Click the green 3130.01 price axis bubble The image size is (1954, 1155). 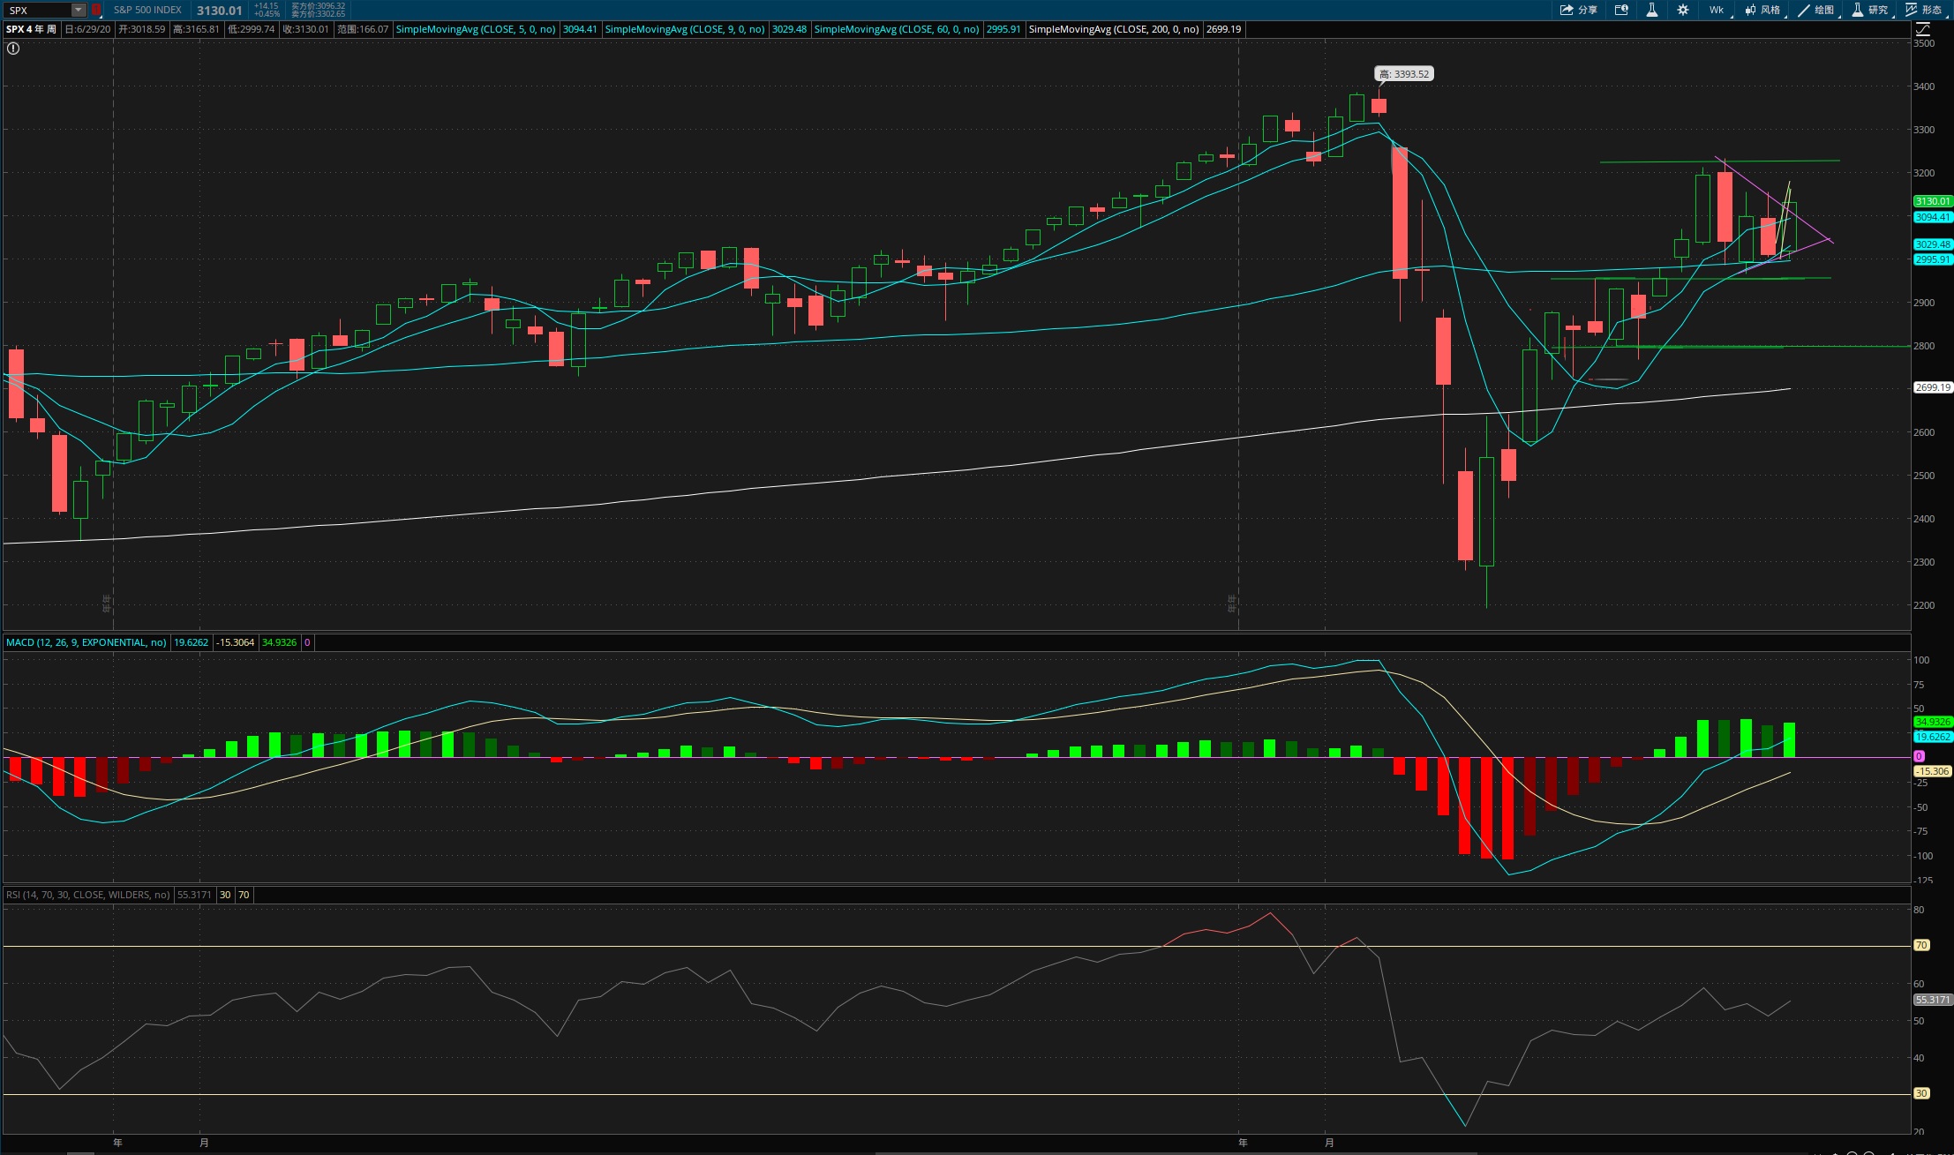pos(1933,201)
